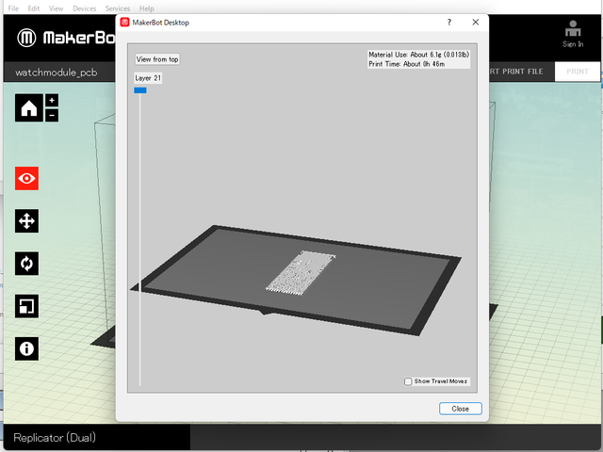Open the Services menu
603x452 pixels.
click(118, 8)
